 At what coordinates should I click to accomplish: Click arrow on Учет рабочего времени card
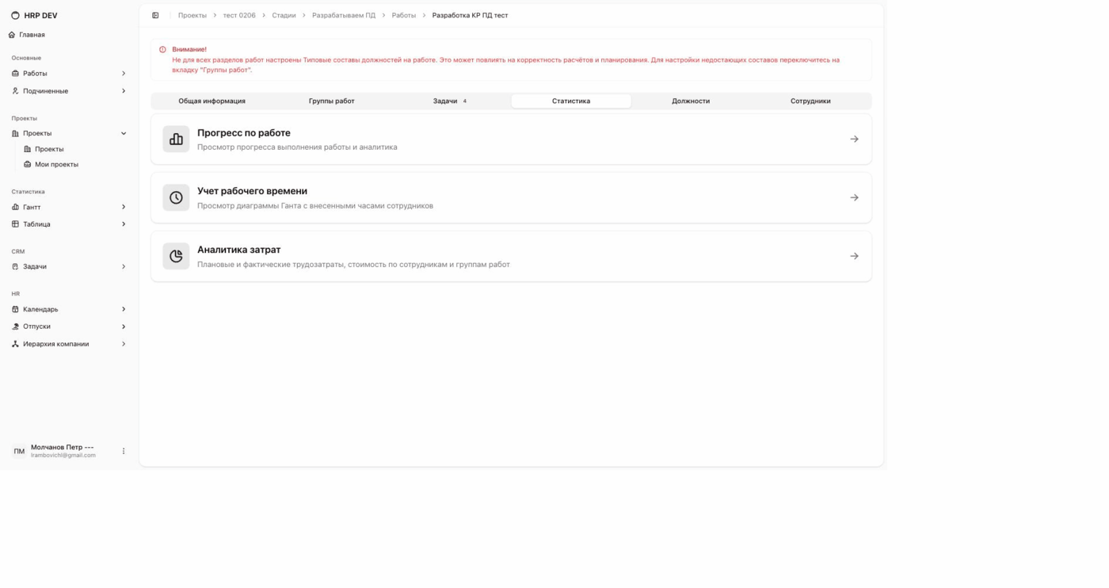tap(854, 197)
